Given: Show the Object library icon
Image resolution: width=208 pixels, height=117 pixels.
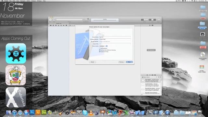Looking at the screenshot, I should (x=152, y=75).
